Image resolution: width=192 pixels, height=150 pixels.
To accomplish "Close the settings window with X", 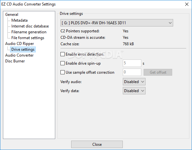I will 187,4.
